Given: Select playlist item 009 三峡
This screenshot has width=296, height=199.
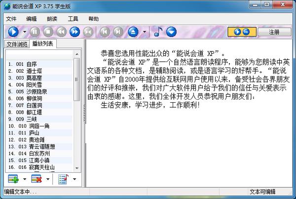Looking at the screenshot, I should coord(39,119).
